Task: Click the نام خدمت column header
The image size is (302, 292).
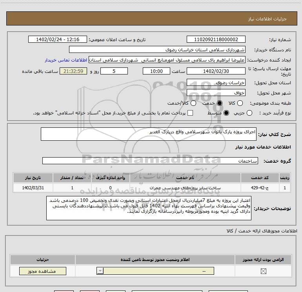Action: point(185,178)
